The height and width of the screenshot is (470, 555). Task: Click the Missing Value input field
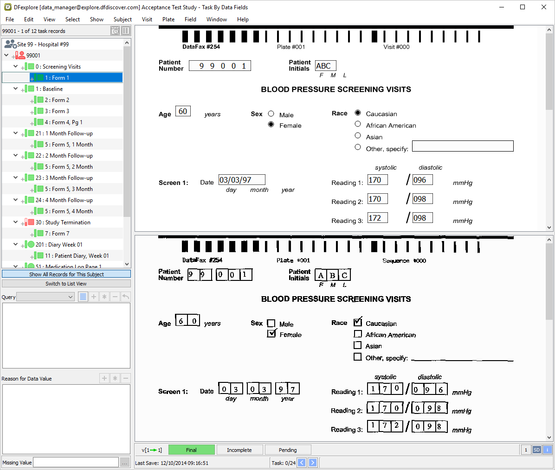[x=76, y=462]
